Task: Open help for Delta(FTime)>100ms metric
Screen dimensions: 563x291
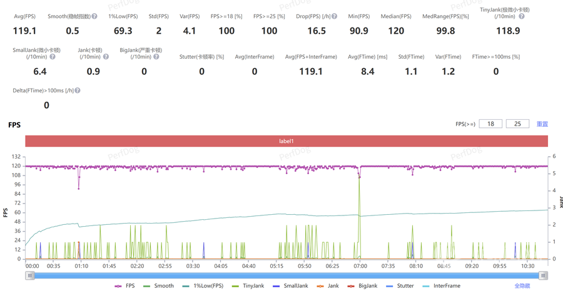Action: pos(78,91)
